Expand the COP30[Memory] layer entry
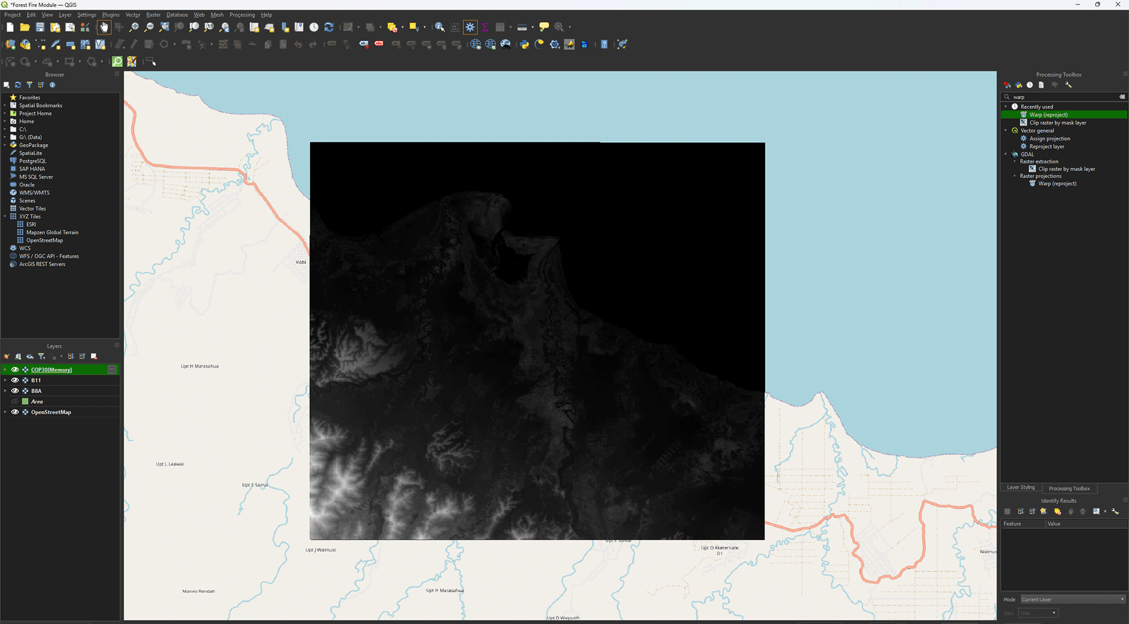The image size is (1129, 624). coord(5,370)
